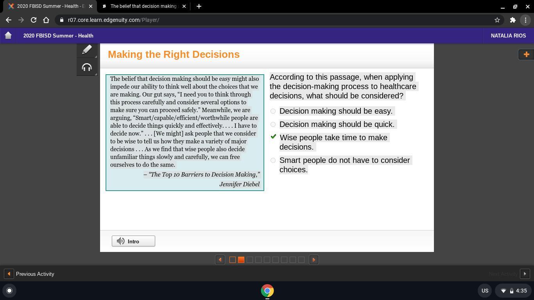View site lock security info
Image resolution: width=534 pixels, height=300 pixels.
click(x=62, y=20)
